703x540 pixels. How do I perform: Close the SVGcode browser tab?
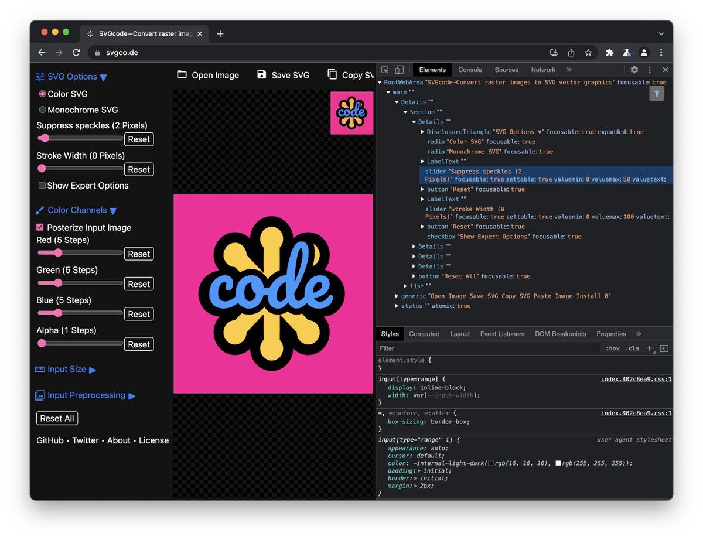point(200,34)
